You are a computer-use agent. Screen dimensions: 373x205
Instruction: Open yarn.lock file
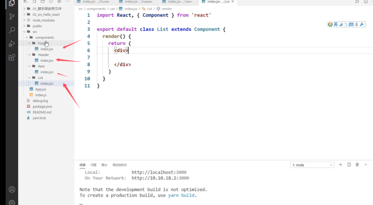(39, 118)
